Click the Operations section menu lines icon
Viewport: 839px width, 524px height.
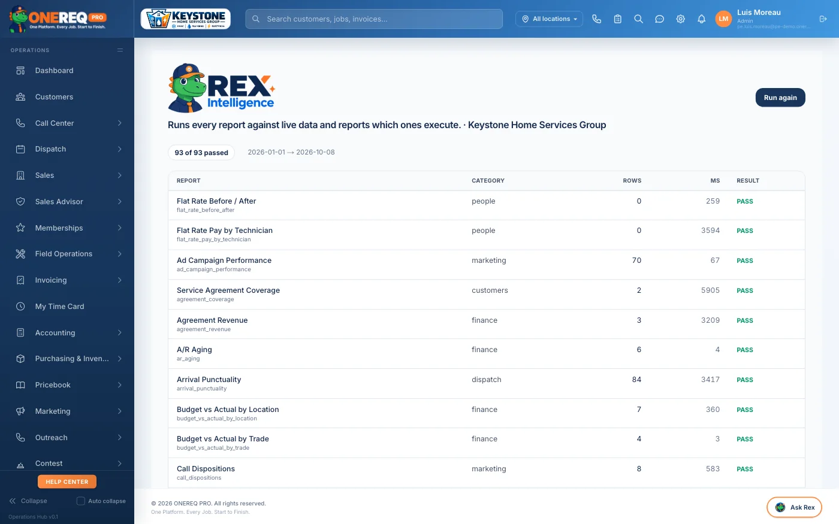(120, 50)
